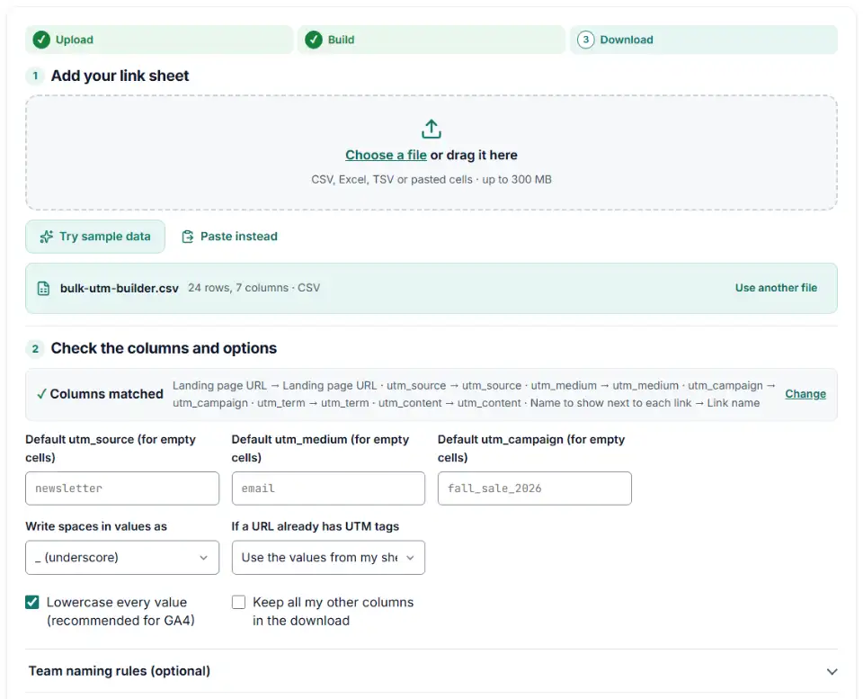Click the Add your link sheet heading
Viewport: 863px width, 699px height.
click(x=120, y=76)
